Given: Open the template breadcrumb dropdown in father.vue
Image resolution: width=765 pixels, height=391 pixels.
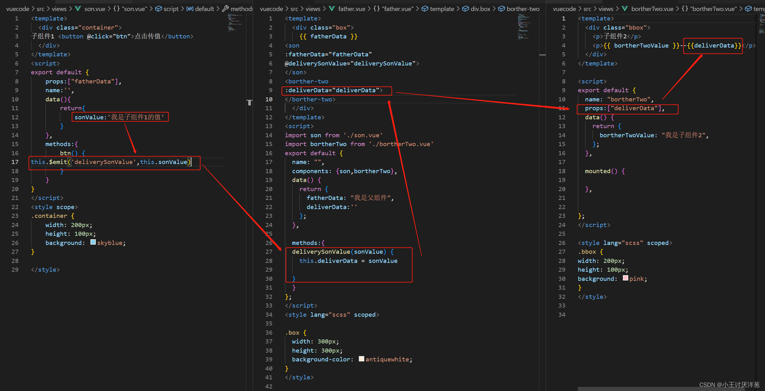Looking at the screenshot, I should pyautogui.click(x=442, y=9).
